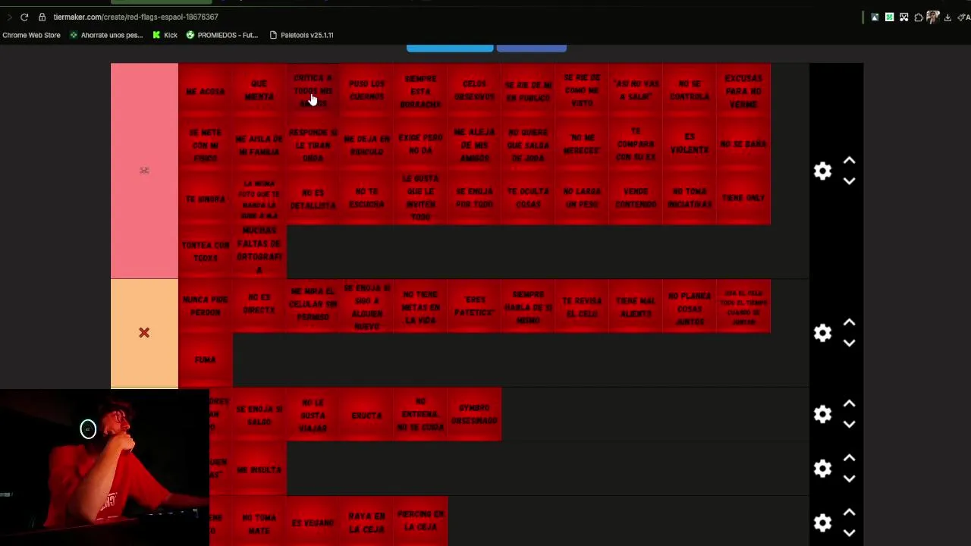
Task: Select the TE REVISA EL CELU tile
Action: (x=582, y=306)
